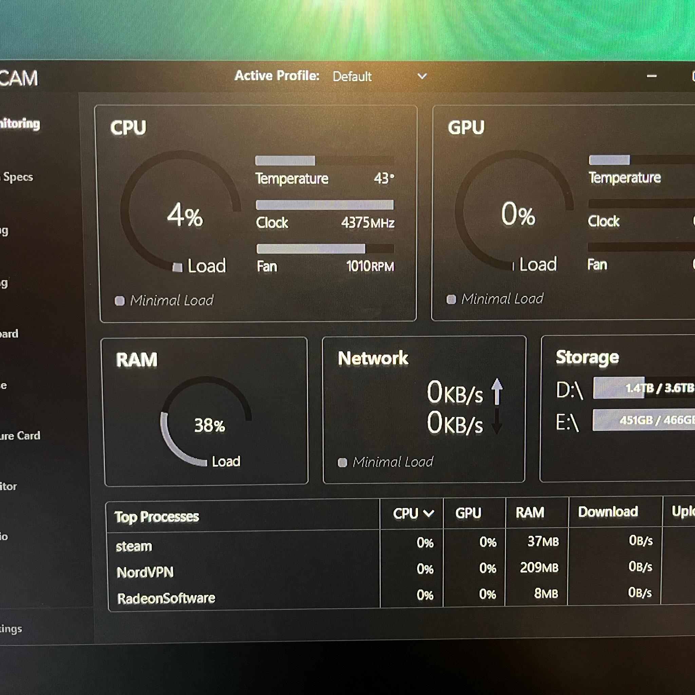Click the D:\ drive usage bar
Viewport: 695px width, 695px height.
point(644,388)
